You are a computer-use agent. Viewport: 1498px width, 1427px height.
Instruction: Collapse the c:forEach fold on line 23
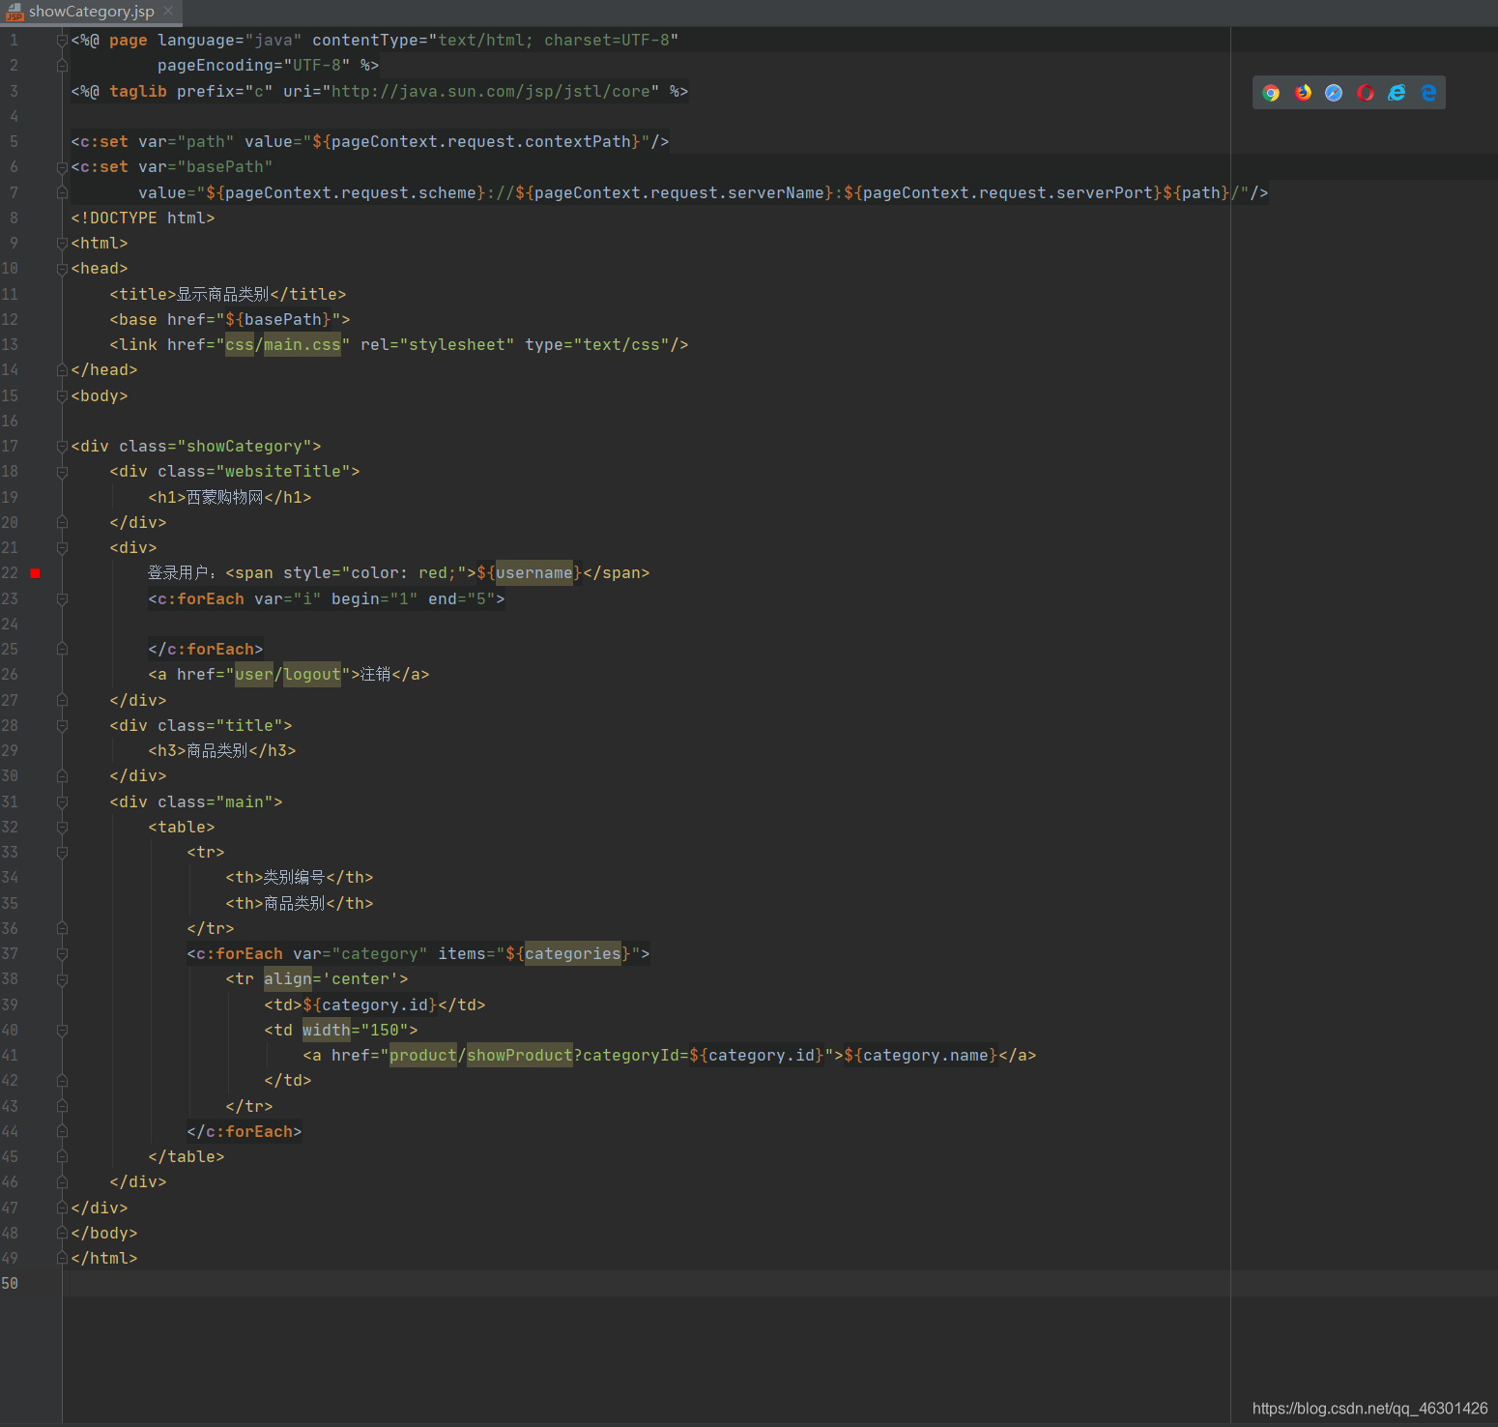click(62, 599)
